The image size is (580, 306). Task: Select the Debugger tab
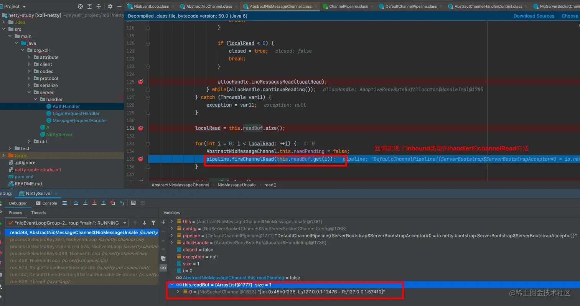18,203
